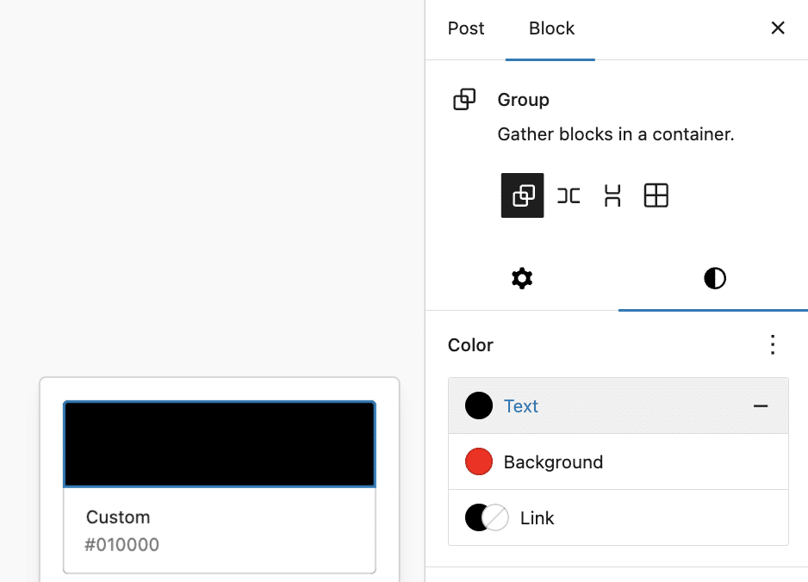Switch to the Grid layout variation
Screen dimensions: 808x582
click(x=656, y=196)
